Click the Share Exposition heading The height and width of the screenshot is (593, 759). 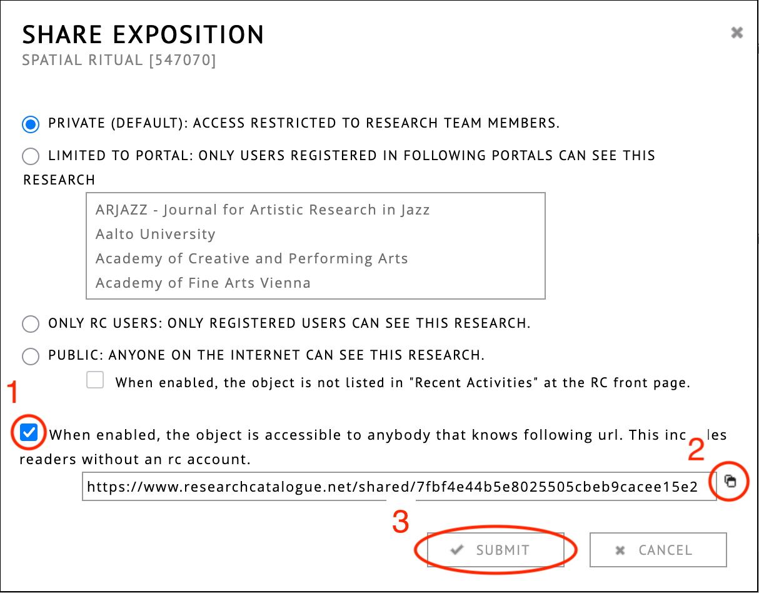coord(143,35)
